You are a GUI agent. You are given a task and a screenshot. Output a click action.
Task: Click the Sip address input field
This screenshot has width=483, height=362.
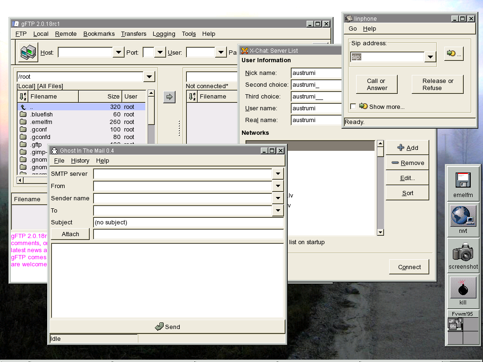(x=387, y=57)
